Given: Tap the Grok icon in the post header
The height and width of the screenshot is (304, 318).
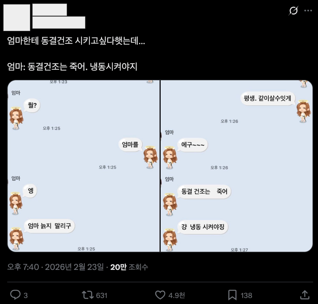Looking at the screenshot, I should pyautogui.click(x=294, y=10).
